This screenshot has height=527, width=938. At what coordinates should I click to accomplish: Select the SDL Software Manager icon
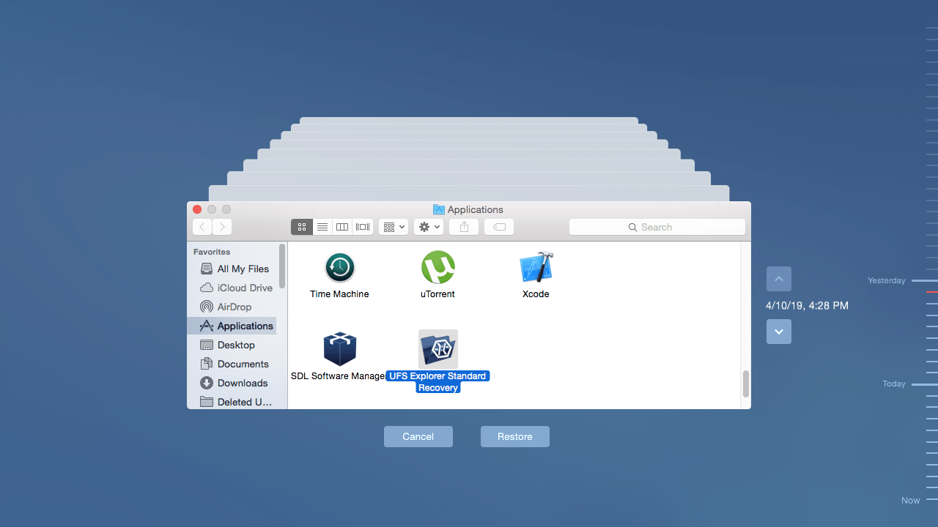tap(339, 348)
